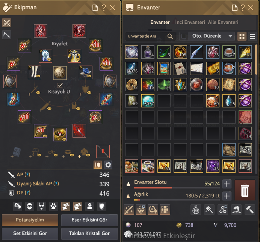The width and height of the screenshot is (260, 242).
Task: Expand Ağırlık limit with plus button
Action: [x=227, y=196]
